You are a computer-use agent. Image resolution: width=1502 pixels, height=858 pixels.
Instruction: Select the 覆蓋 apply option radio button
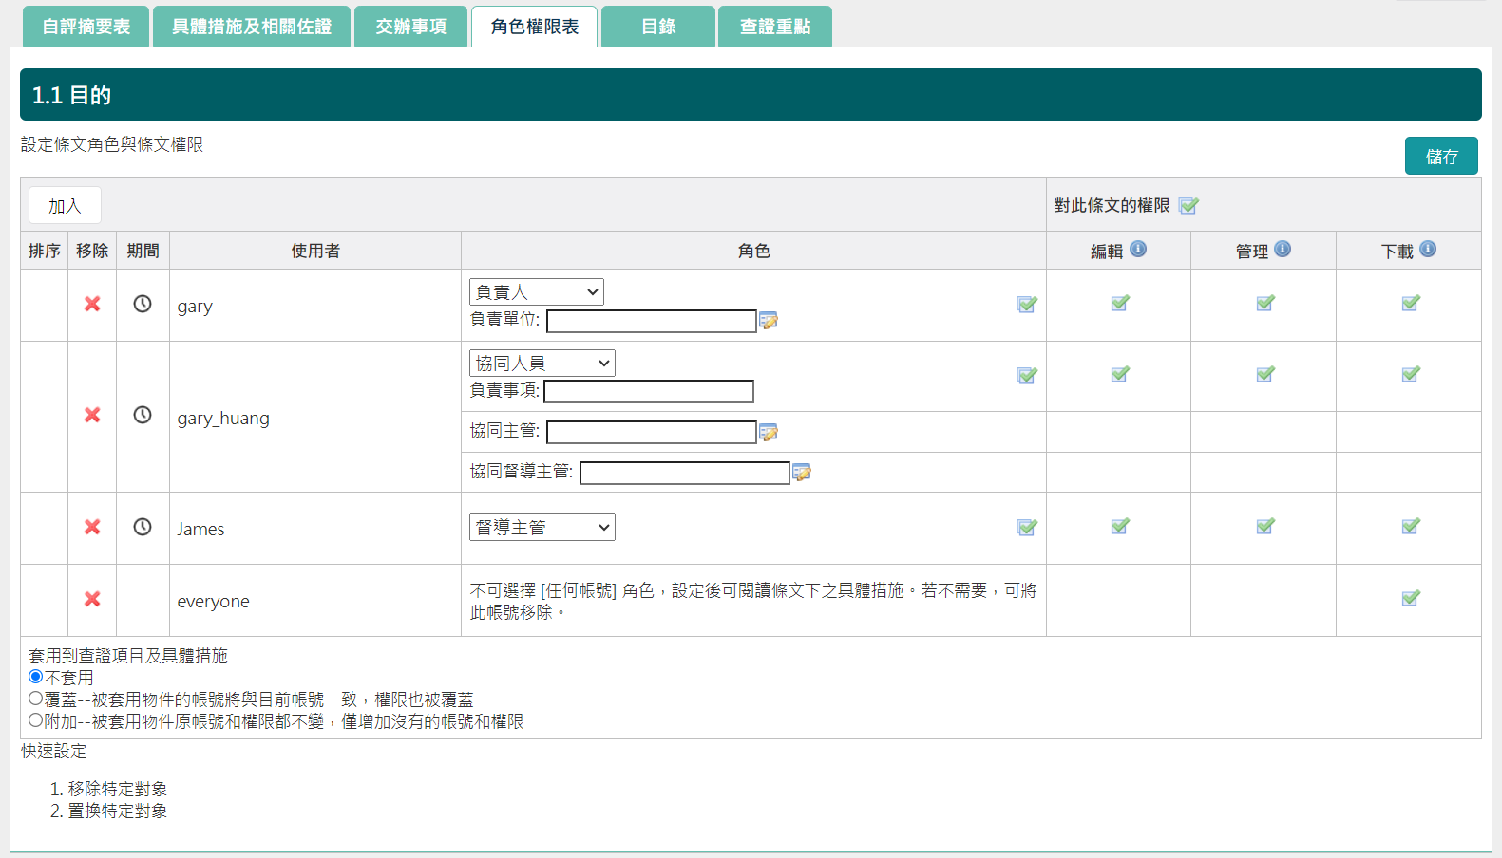coord(36,699)
